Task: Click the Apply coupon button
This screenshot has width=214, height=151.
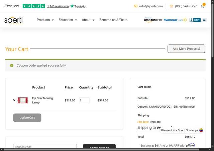Action: [x=99, y=146]
